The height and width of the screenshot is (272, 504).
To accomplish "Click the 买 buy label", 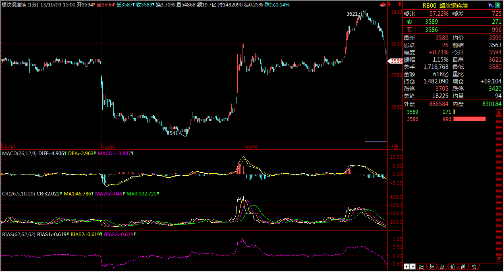I will [x=409, y=29].
